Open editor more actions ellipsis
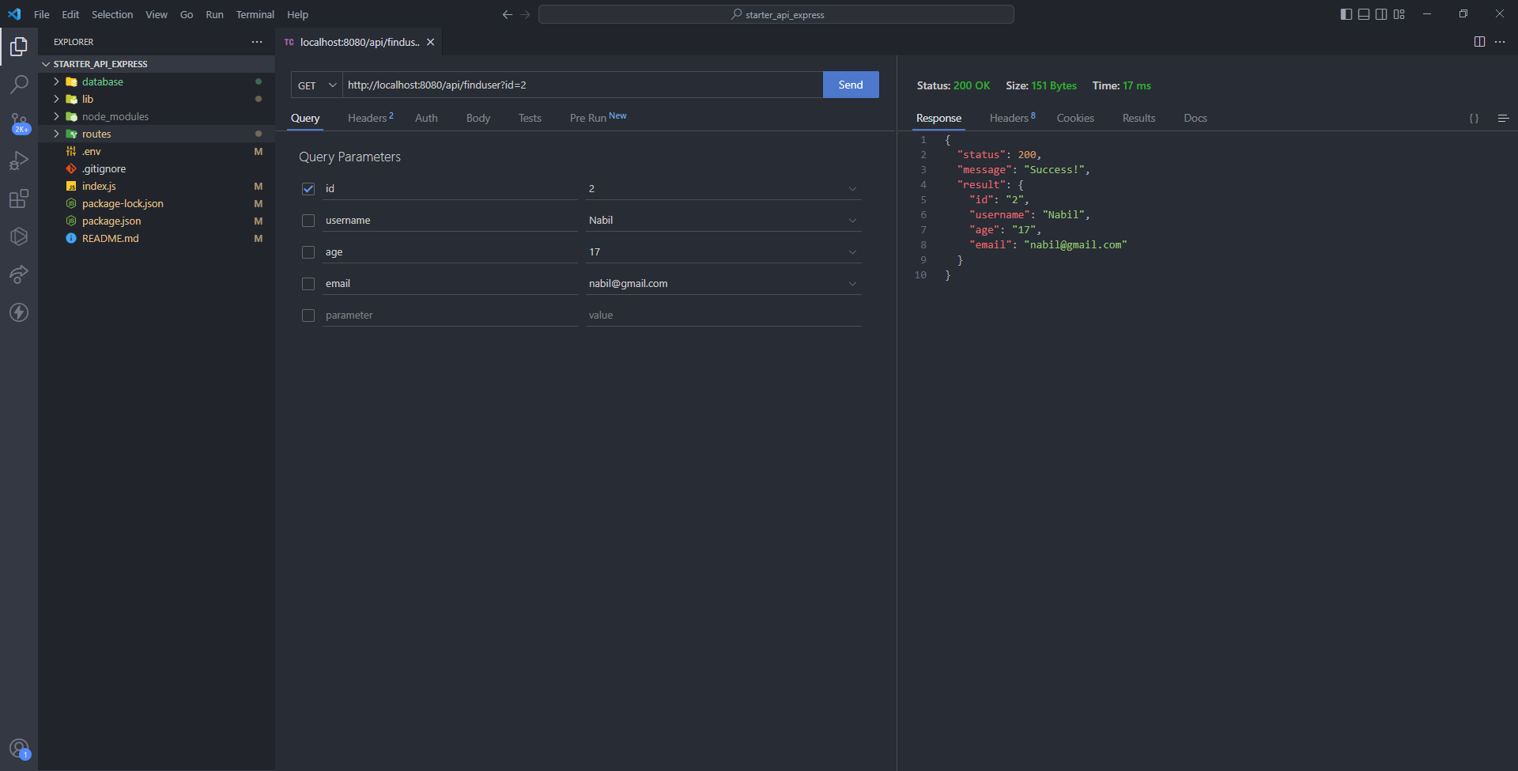The height and width of the screenshot is (771, 1518). (x=1500, y=42)
